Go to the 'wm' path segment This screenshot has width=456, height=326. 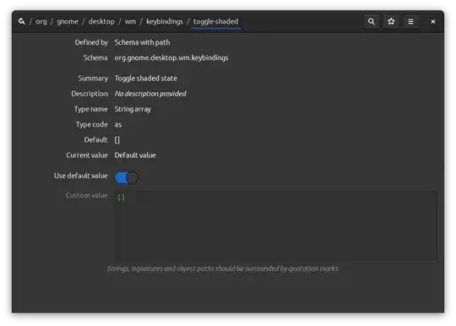click(x=130, y=21)
